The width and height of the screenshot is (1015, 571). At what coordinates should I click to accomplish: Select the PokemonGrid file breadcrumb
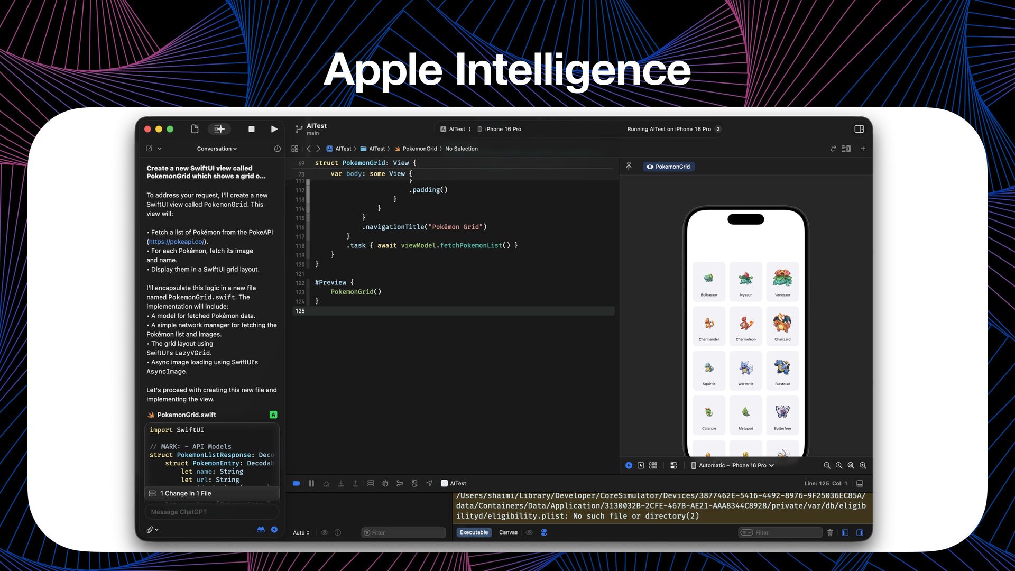[416, 149]
